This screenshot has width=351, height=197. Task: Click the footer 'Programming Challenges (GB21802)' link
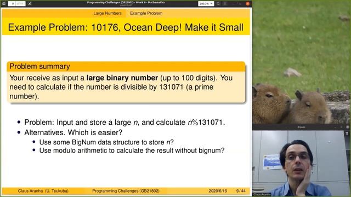126,191
